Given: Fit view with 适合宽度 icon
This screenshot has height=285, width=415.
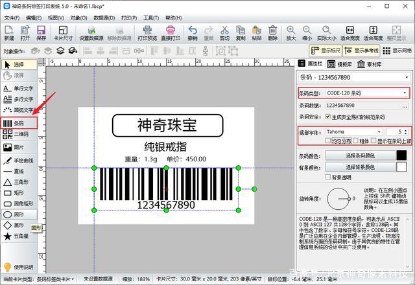Looking at the screenshot, I should click(350, 33).
